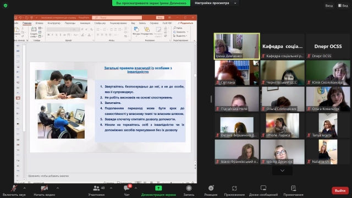Click the green Share Screen icon
The image size is (352, 198).
[x=158, y=188]
